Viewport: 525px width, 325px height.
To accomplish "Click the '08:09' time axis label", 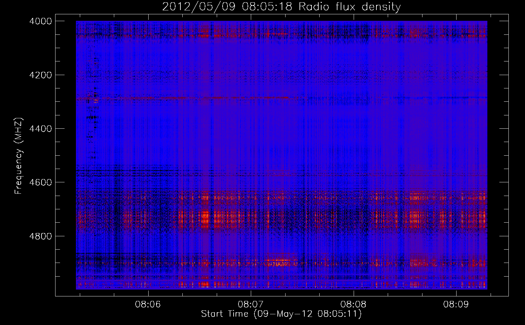I will [456, 305].
